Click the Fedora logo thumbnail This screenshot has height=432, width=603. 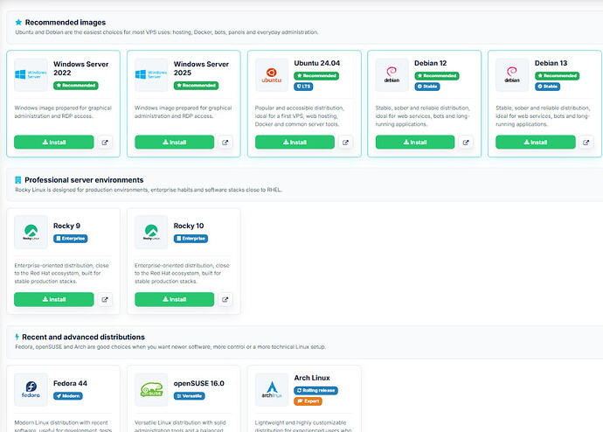(x=31, y=389)
